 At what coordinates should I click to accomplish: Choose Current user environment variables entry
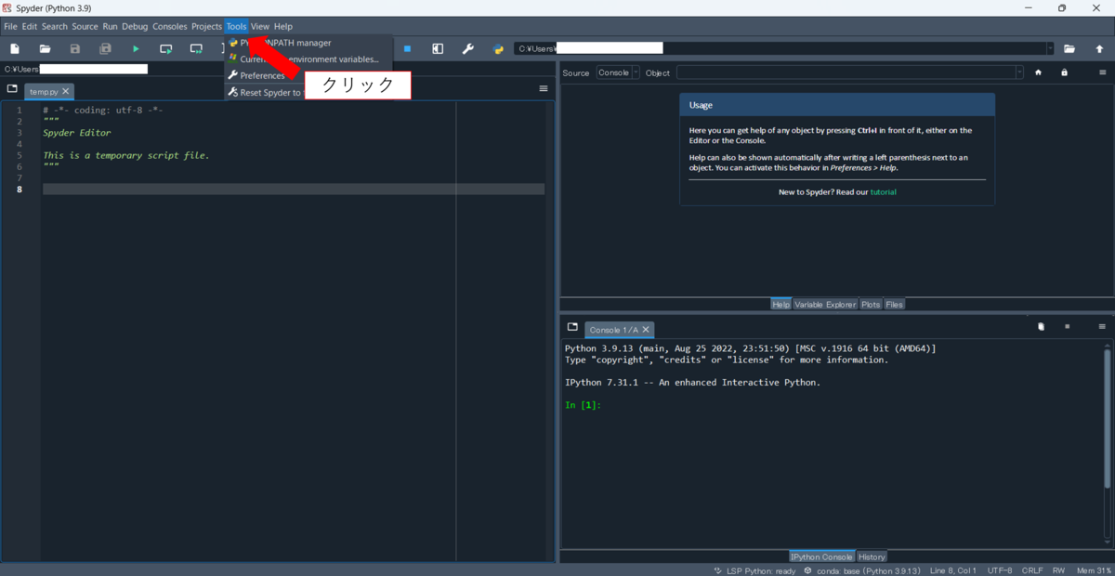pos(308,59)
